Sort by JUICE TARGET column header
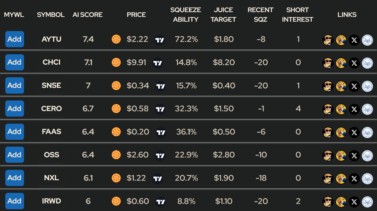The height and width of the screenshot is (211, 377). (x=223, y=15)
